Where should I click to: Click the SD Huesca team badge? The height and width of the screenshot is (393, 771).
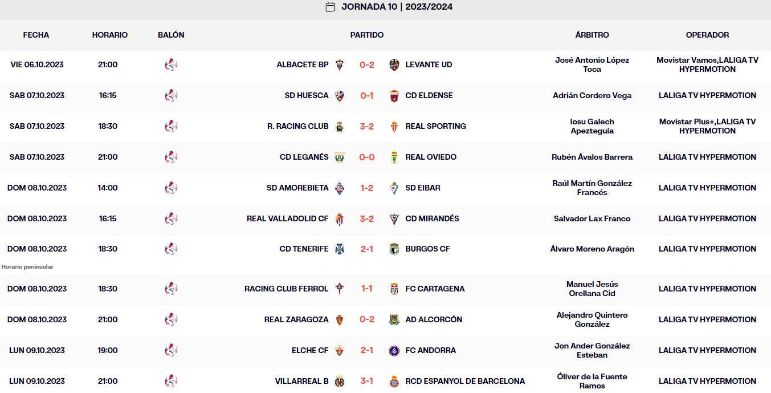tap(339, 96)
